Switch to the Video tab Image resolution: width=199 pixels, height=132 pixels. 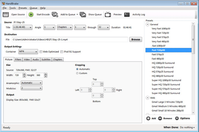(x=27, y=59)
